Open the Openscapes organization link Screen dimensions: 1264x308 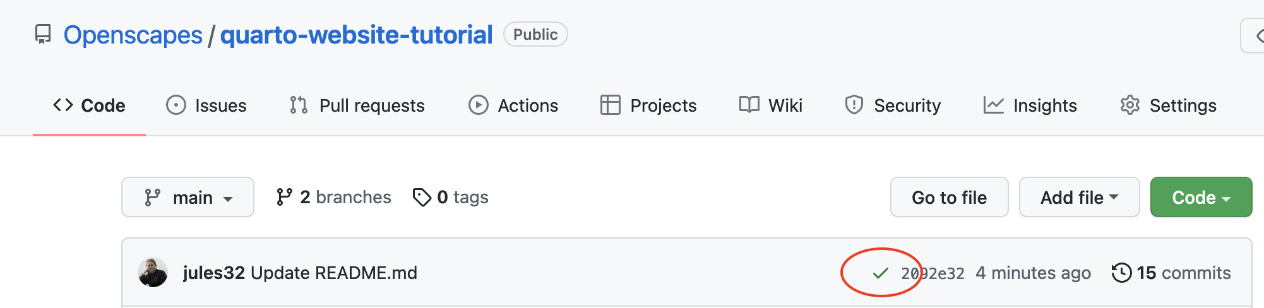point(133,35)
